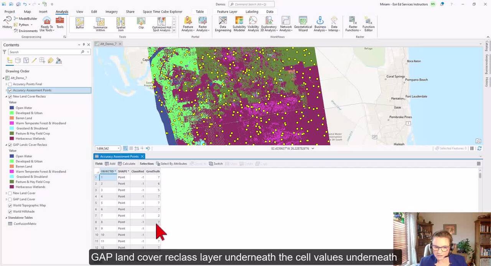
Task: Open the Suitability Modeler
Action: [239, 24]
